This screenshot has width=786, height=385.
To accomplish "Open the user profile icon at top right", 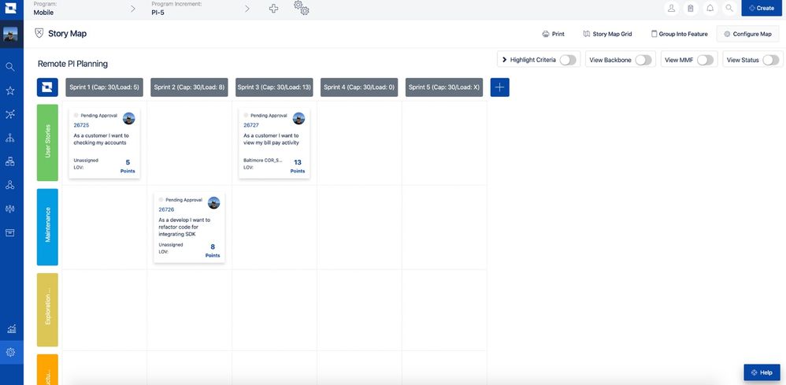I will pos(671,8).
